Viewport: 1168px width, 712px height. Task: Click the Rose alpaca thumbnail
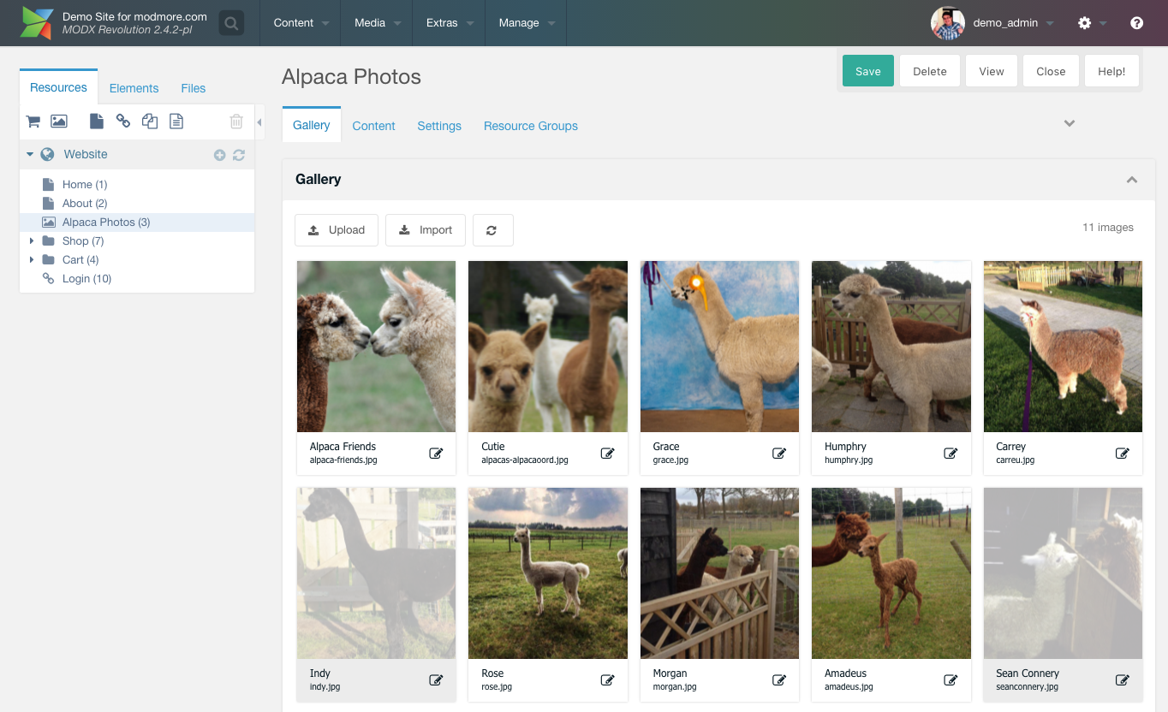548,573
